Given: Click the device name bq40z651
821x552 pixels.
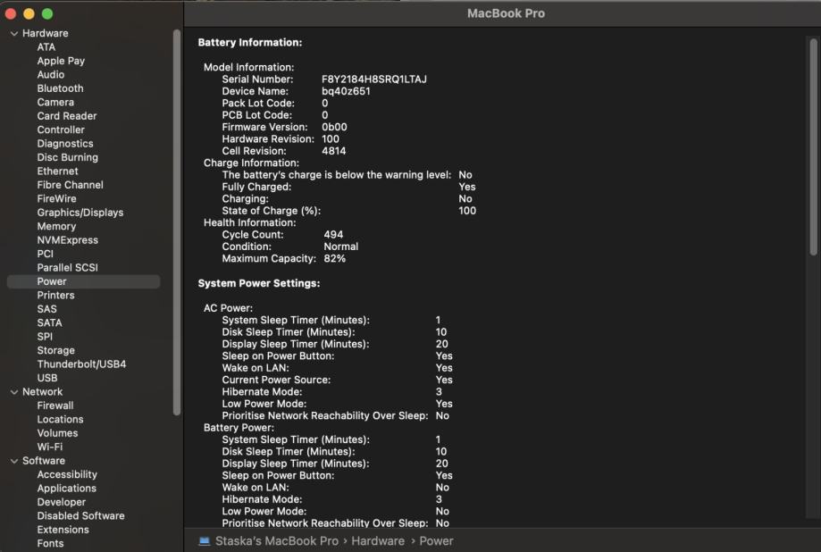Looking at the screenshot, I should [x=346, y=91].
